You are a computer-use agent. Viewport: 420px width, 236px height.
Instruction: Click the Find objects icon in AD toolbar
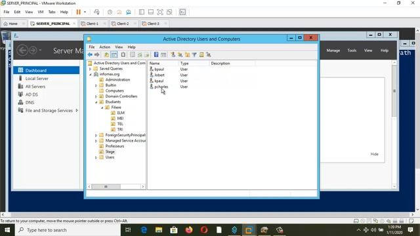201,54
